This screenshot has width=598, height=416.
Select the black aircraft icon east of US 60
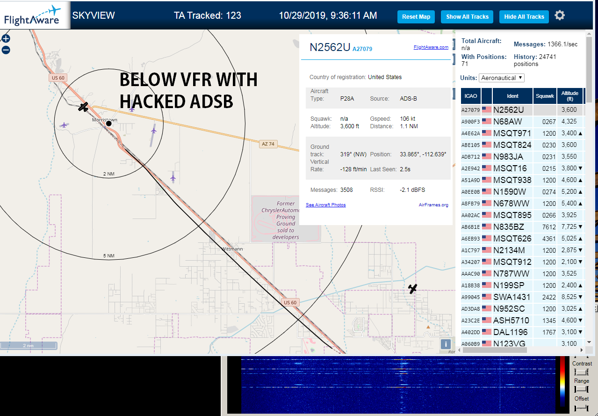tap(412, 289)
